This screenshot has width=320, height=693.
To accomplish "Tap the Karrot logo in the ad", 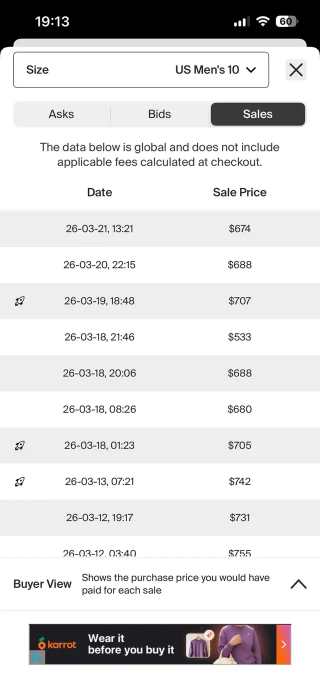I will (x=57, y=644).
